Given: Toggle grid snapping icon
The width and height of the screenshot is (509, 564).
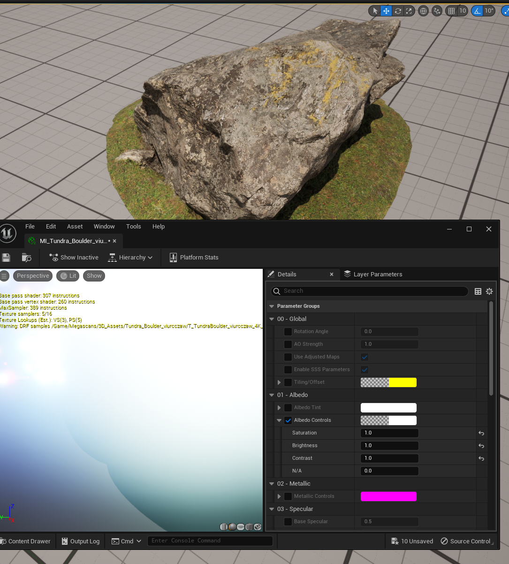Looking at the screenshot, I should 451,11.
